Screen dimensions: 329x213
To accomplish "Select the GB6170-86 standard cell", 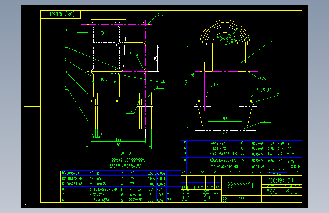I will [x=74, y=179].
